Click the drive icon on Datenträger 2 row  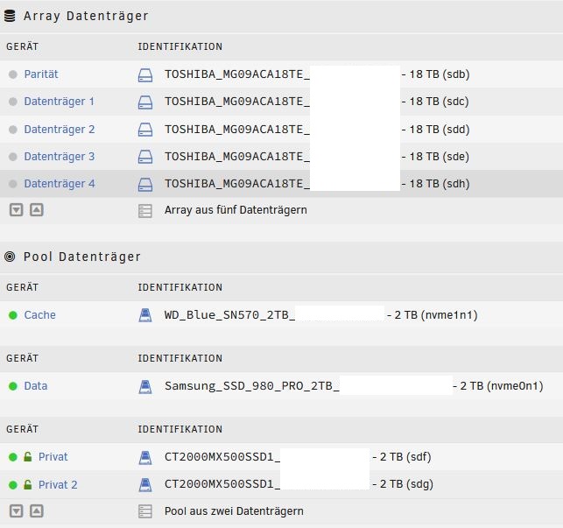tap(145, 130)
